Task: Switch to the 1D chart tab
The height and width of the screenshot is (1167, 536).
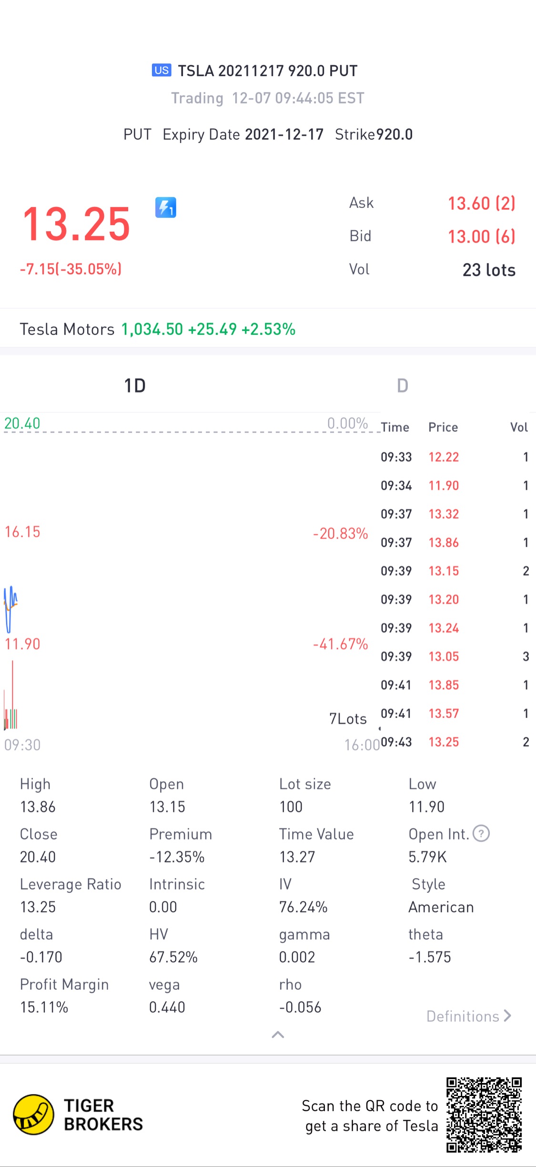Action: point(135,385)
